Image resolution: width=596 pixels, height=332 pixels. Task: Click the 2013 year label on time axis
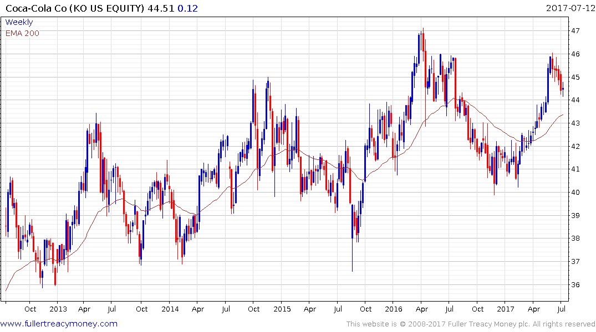click(x=58, y=309)
